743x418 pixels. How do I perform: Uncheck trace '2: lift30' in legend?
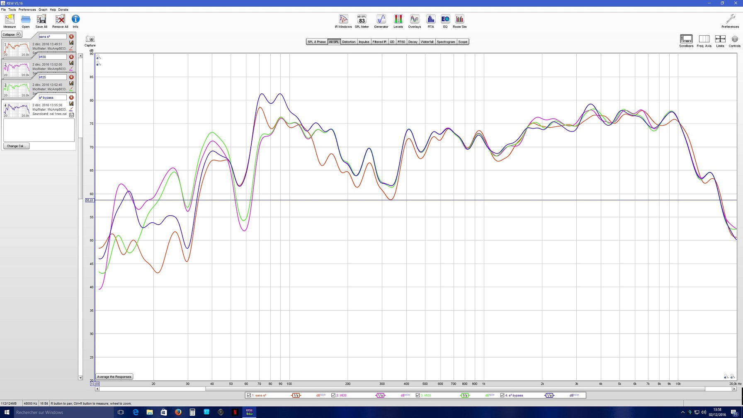(x=333, y=395)
